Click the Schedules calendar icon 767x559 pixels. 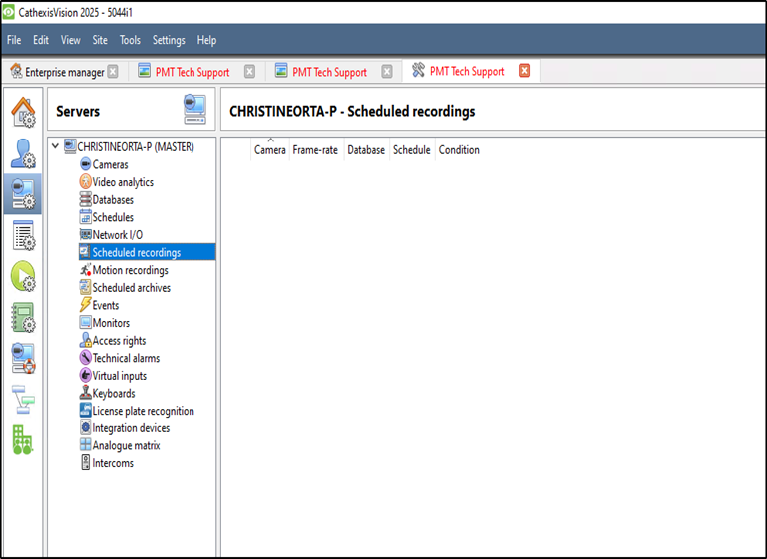coord(85,217)
